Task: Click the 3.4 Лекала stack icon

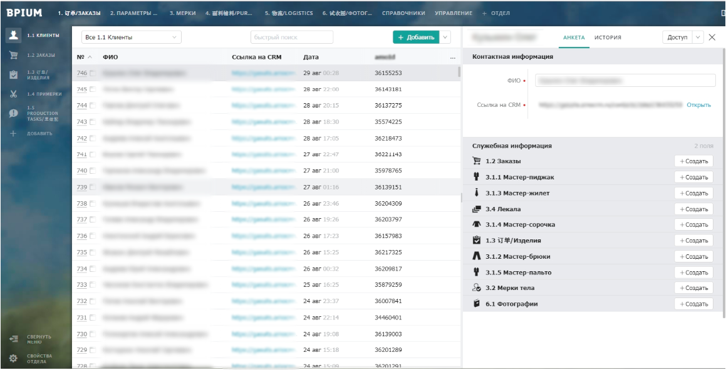Action: pyautogui.click(x=477, y=209)
